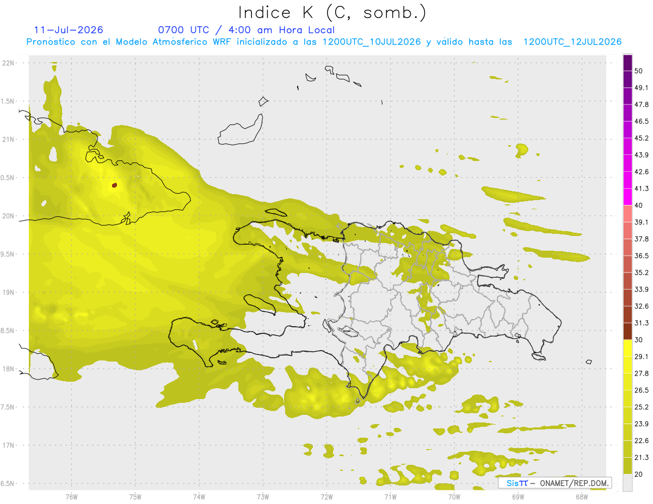Click the colorbar label '47.8'
The image size is (653, 504).
pos(642,104)
